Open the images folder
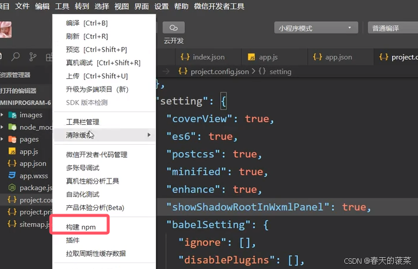418x269 pixels. [26, 115]
